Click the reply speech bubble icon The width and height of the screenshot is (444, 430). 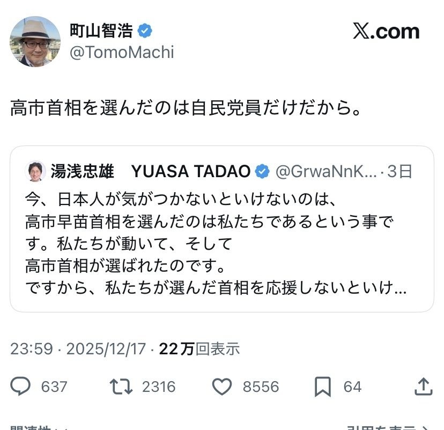(x=22, y=387)
